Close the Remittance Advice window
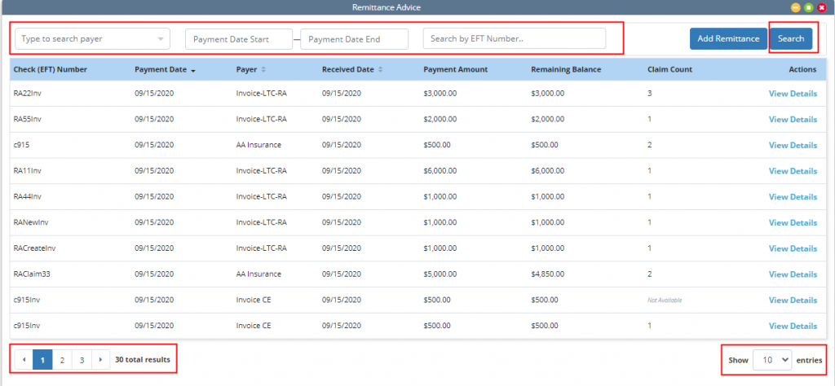 tap(821, 7)
